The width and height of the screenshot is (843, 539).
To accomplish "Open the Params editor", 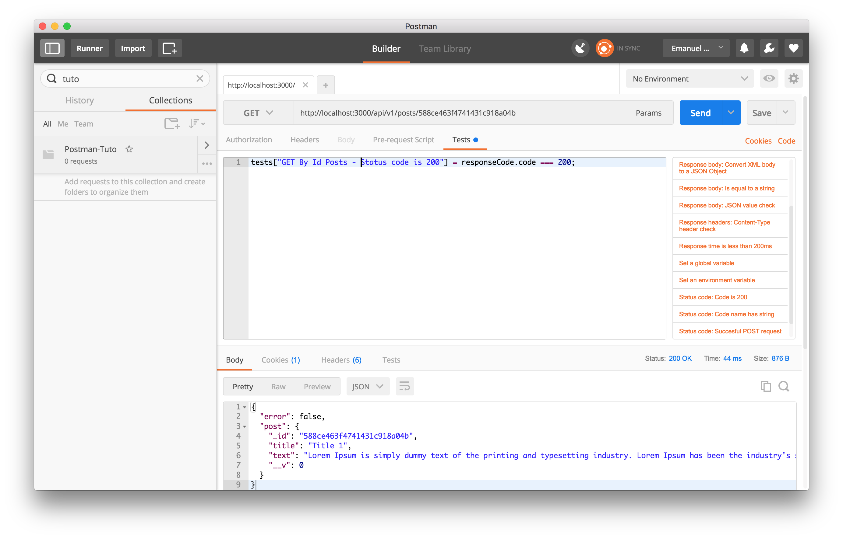I will 648,113.
